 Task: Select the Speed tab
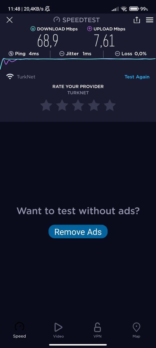click(x=20, y=330)
